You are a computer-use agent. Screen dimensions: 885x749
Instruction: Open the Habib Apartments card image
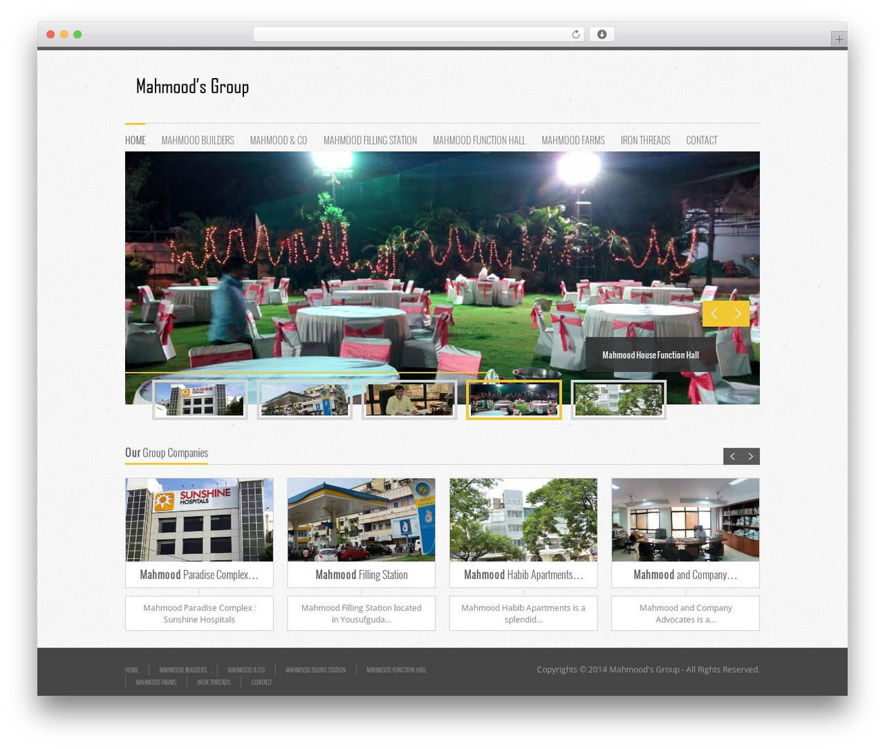coord(523,520)
